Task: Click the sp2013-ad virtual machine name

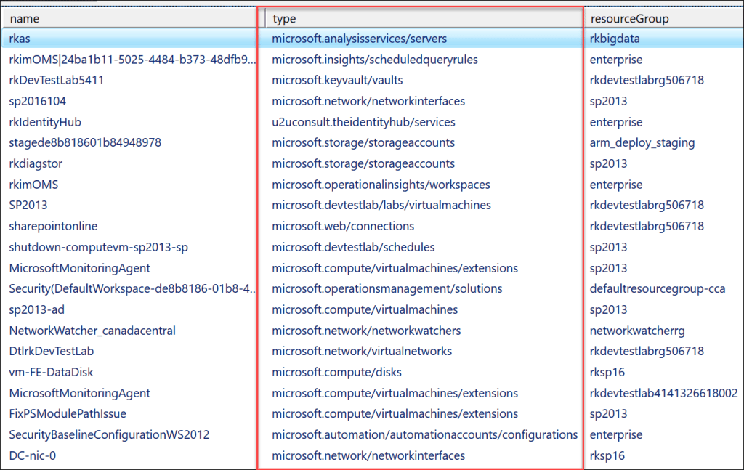Action: pos(37,309)
